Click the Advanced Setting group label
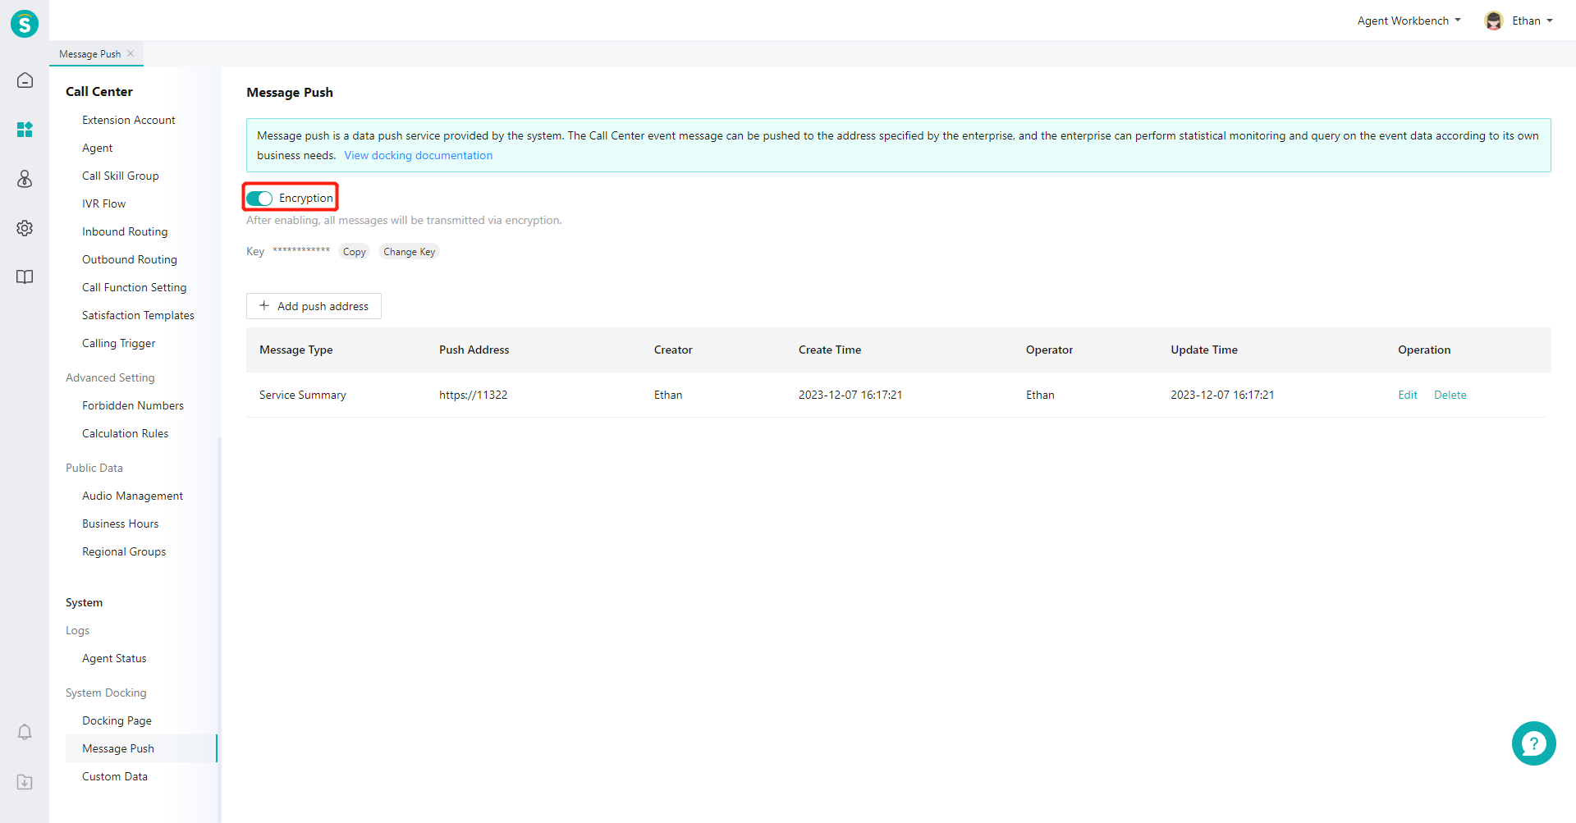 [x=110, y=377]
